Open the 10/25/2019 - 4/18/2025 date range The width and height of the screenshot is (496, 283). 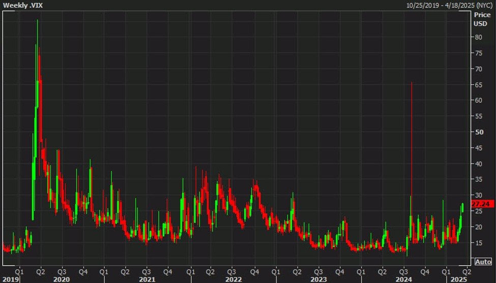tap(449, 5)
